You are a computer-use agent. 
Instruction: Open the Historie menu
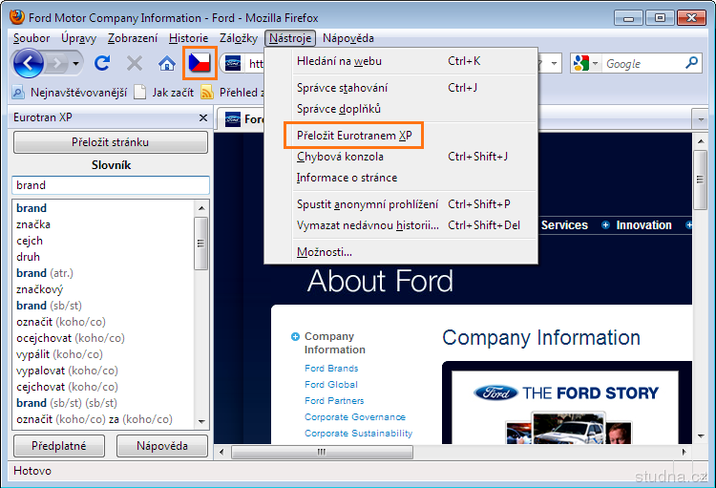188,38
